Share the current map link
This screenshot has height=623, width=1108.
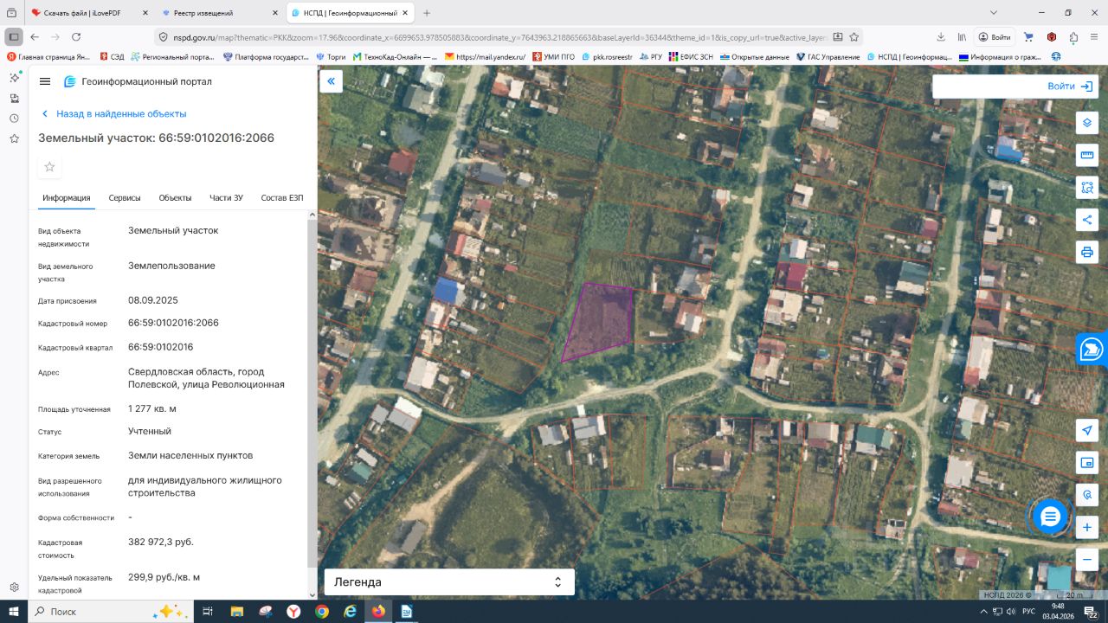pyautogui.click(x=1087, y=219)
